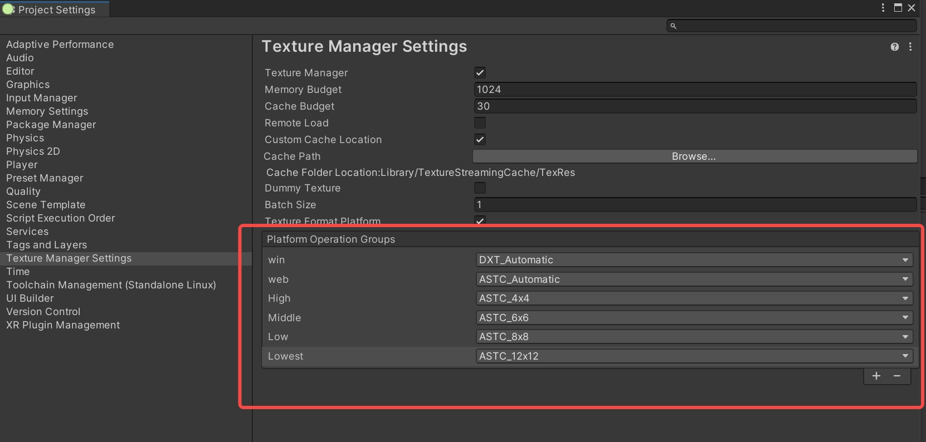
Task: Open the Middle ASTC_6x6 dropdown
Action: (x=694, y=318)
